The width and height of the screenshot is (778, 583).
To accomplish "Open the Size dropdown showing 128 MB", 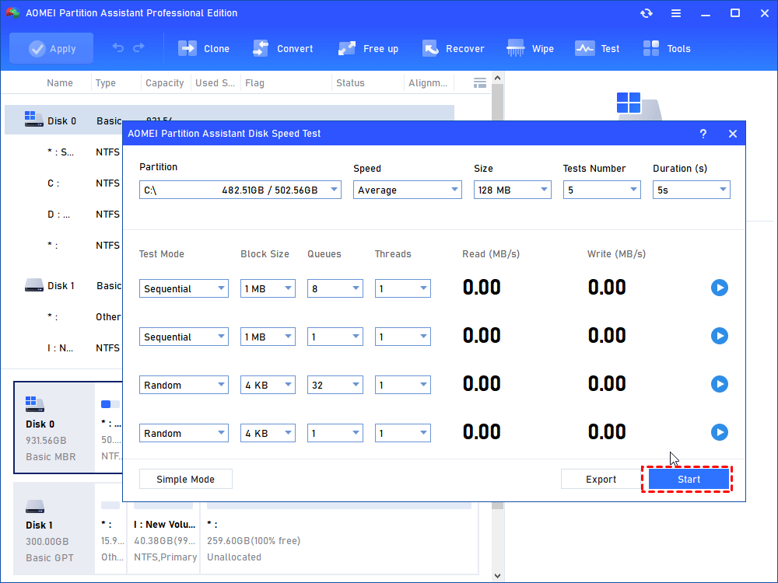I will pyautogui.click(x=512, y=190).
